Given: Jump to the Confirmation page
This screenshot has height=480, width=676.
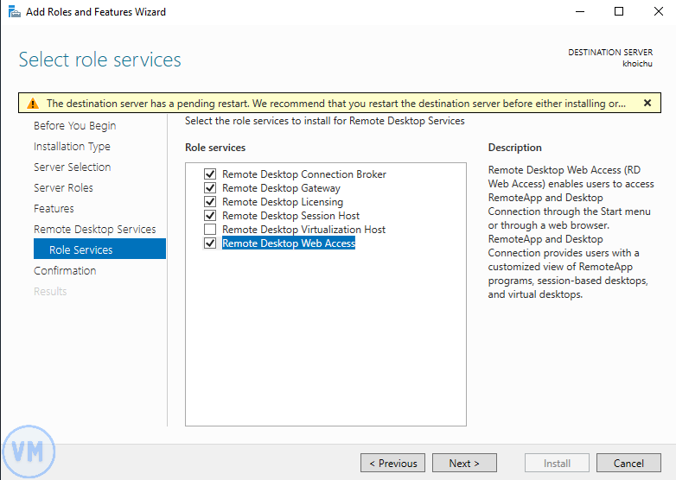Looking at the screenshot, I should (65, 271).
